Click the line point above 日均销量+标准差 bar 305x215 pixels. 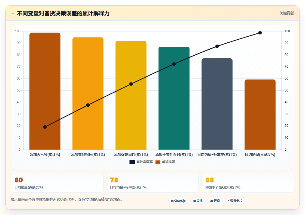click(217, 46)
